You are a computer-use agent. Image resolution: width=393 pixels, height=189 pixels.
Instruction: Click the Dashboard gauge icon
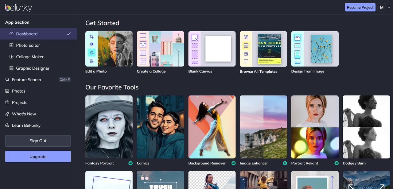(x=11, y=34)
